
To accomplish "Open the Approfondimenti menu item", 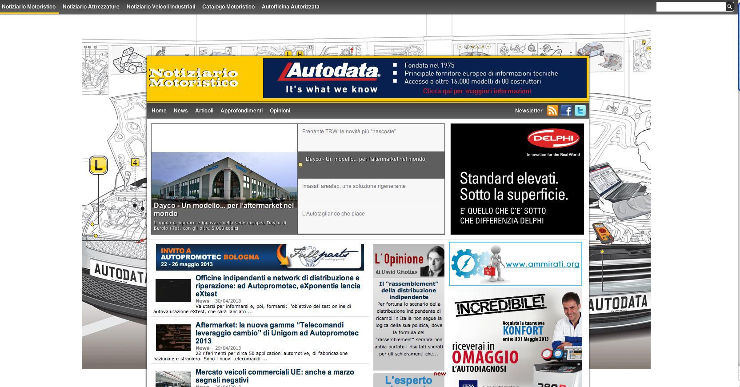I will click(x=241, y=111).
